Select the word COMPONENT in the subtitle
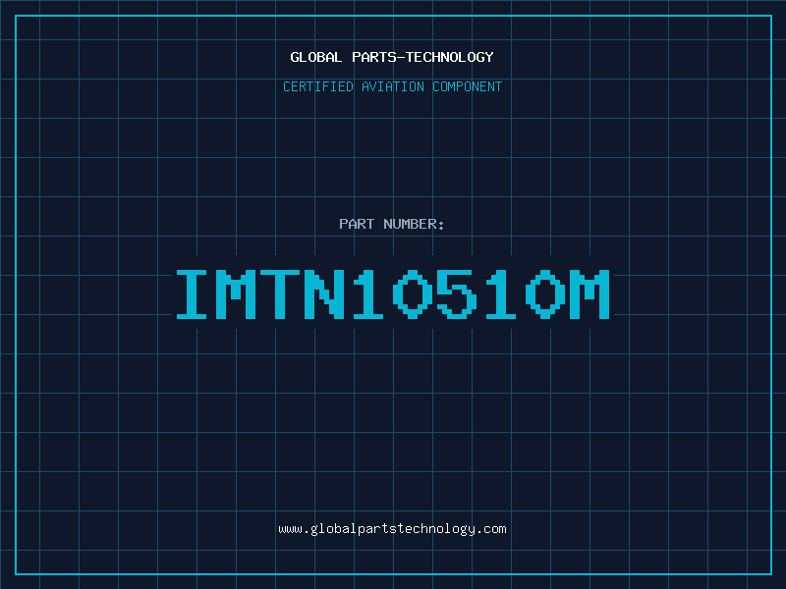Image resolution: width=786 pixels, height=589 pixels. pyautogui.click(x=468, y=86)
